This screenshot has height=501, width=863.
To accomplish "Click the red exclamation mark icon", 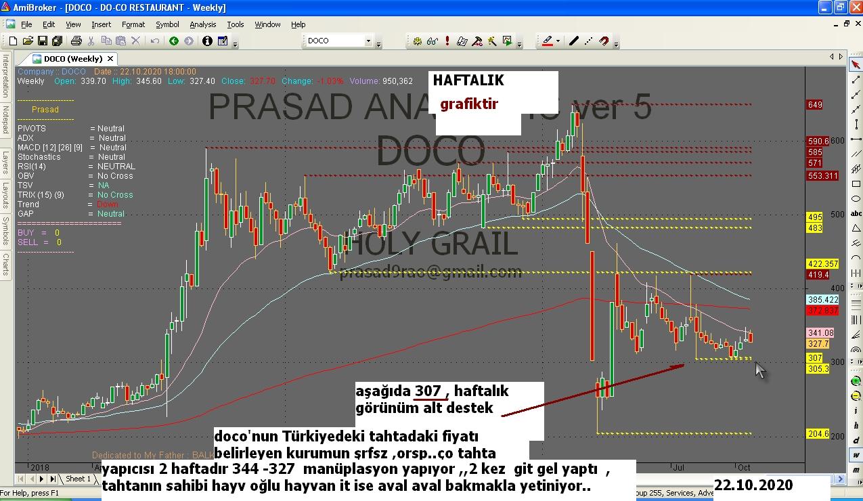I will coord(447,41).
